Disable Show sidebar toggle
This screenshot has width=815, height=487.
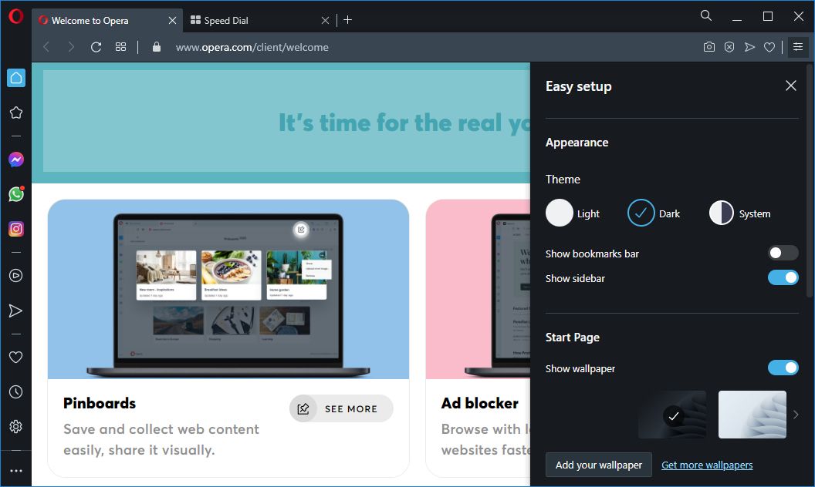pos(783,277)
